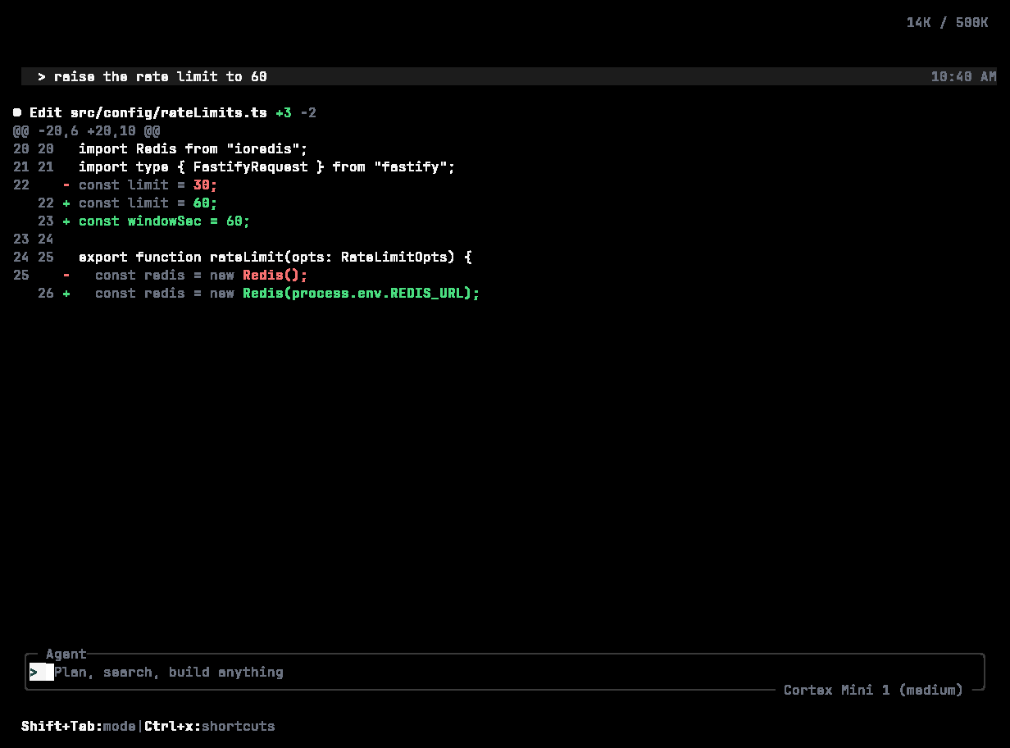Click the hunk header @@ -20,6 +20,10 @@

[87, 130]
